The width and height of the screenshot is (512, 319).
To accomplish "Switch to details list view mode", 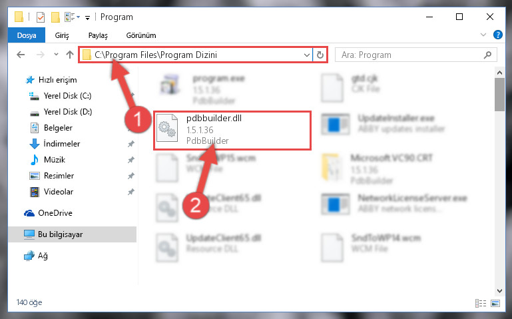I will [481, 303].
